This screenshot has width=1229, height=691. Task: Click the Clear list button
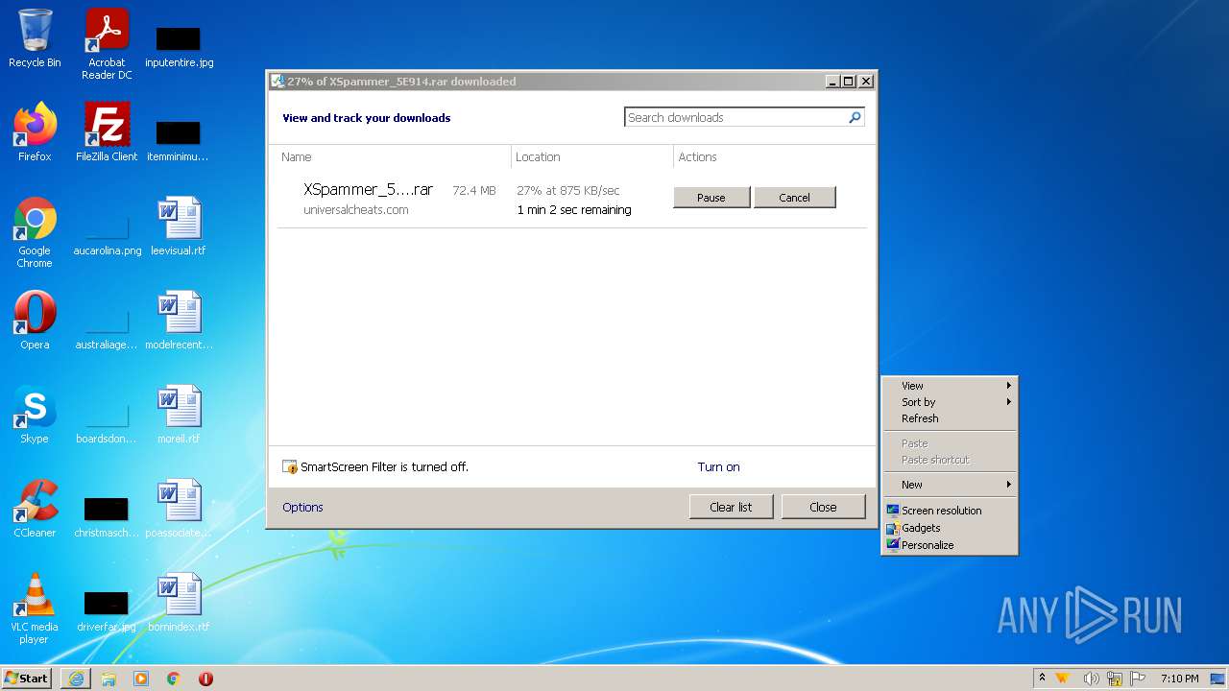click(x=731, y=507)
